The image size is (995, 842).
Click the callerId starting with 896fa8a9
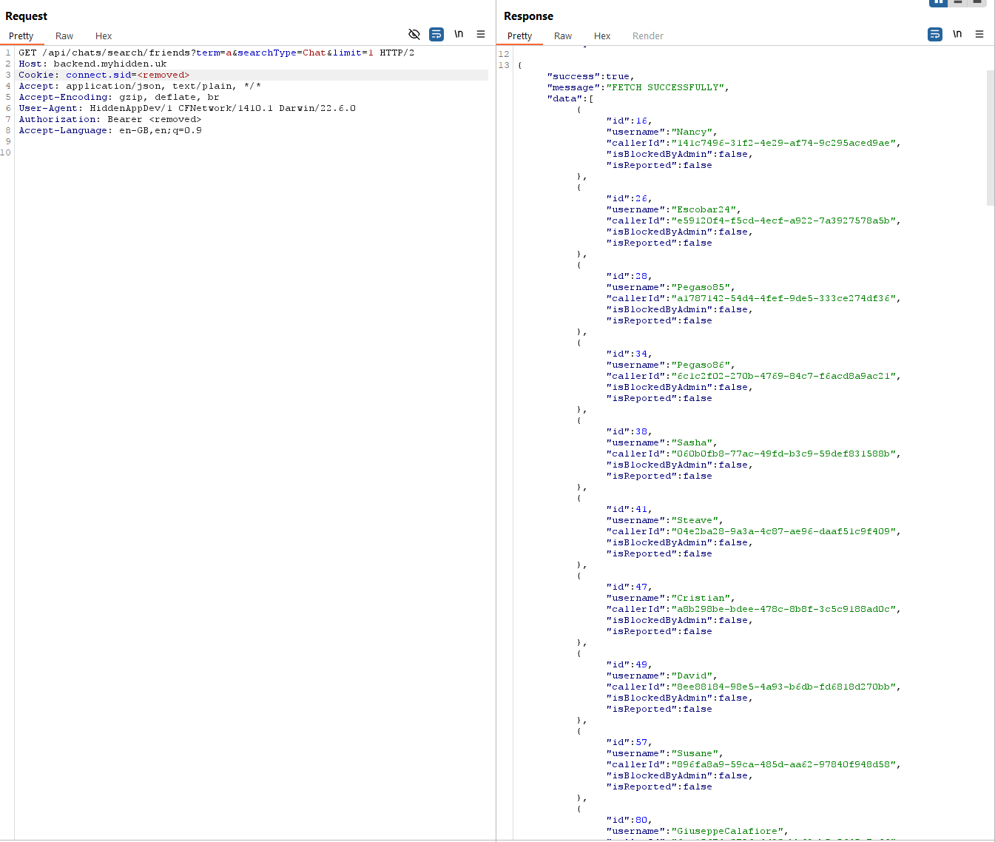pyautogui.click(x=753, y=764)
